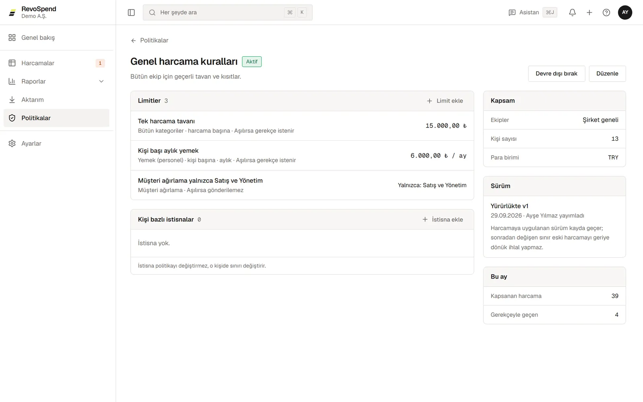Screen dimensions: 643x402
Task: Open Aktarım in sidebar
Action: (x=57, y=100)
